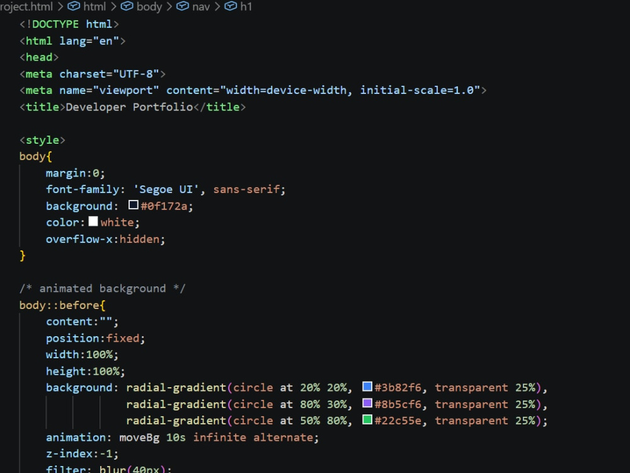
Task: Click the nav breadcrumb item
Action: pyautogui.click(x=201, y=6)
